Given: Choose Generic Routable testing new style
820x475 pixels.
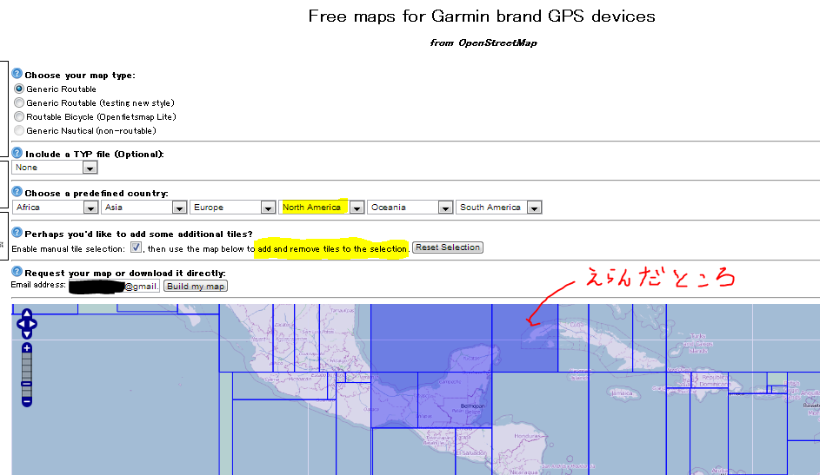Looking at the screenshot, I should tap(19, 103).
